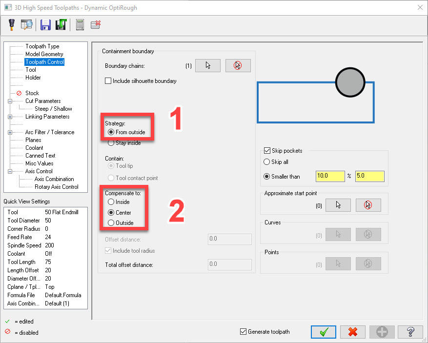Click the Smaller than percent field
The height and width of the screenshot is (343, 428).
click(330, 176)
